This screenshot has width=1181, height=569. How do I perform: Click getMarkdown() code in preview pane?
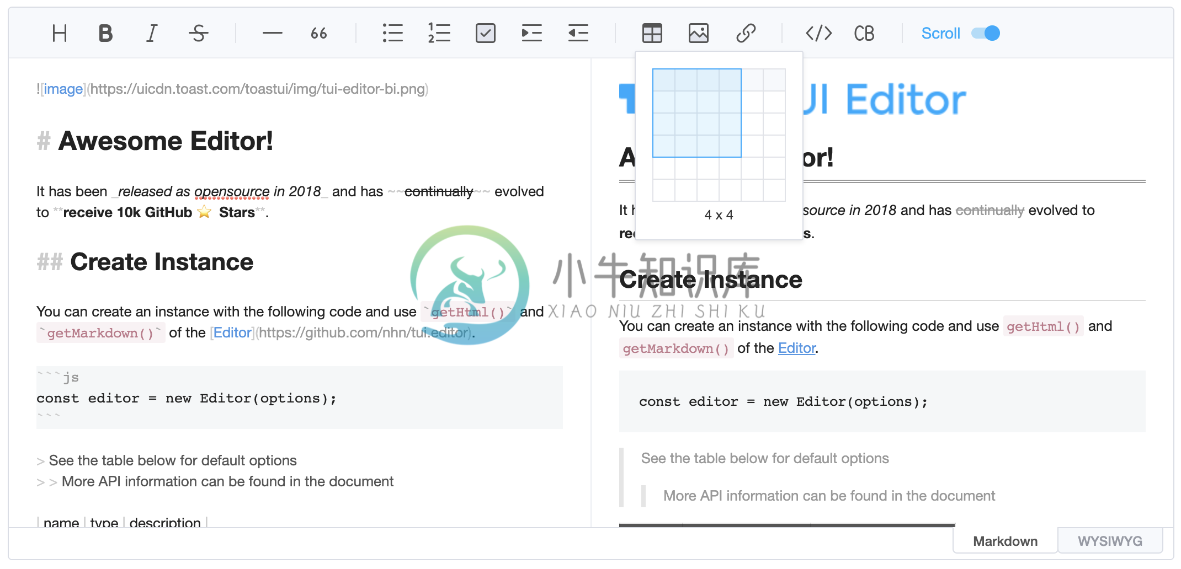[x=676, y=348]
